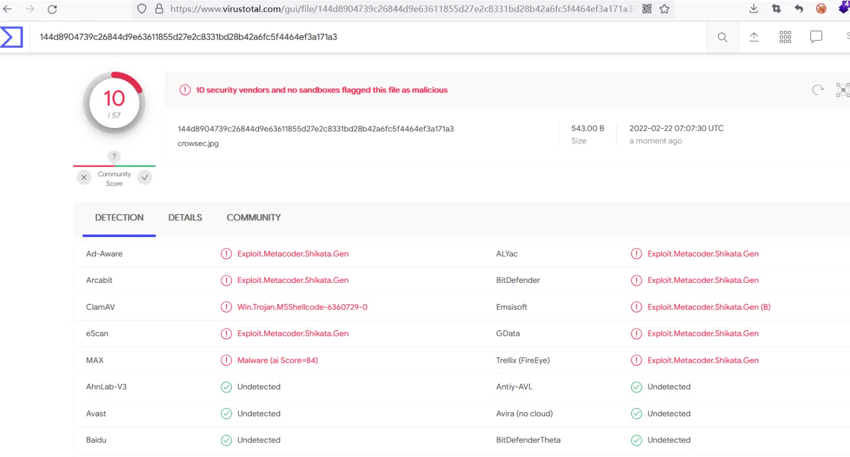Open the red circular extension icon

(x=821, y=9)
